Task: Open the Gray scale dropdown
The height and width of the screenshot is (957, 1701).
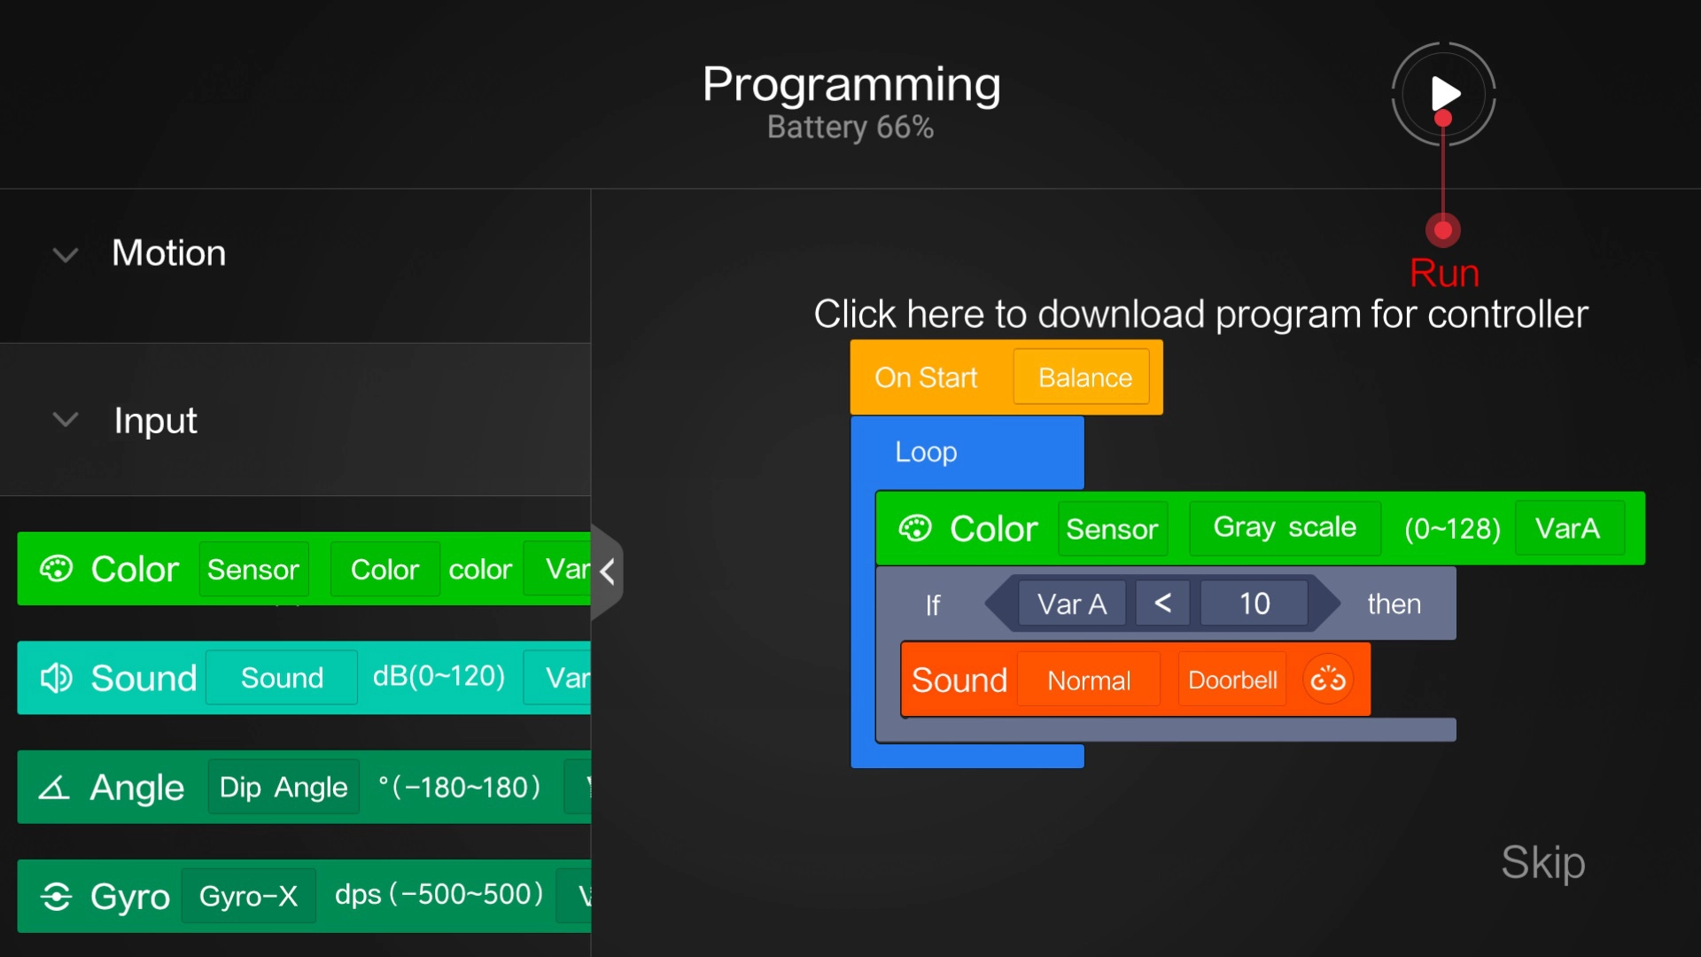Action: point(1285,528)
